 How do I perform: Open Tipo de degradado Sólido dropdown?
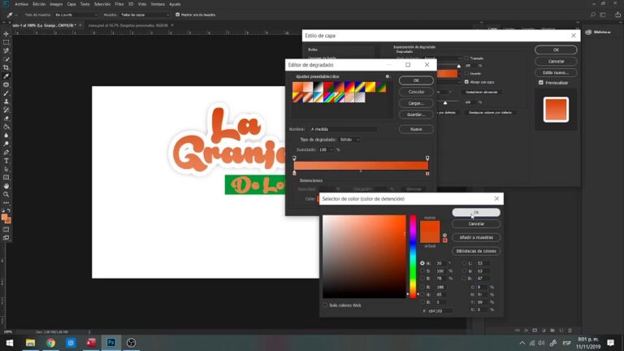pyautogui.click(x=349, y=140)
